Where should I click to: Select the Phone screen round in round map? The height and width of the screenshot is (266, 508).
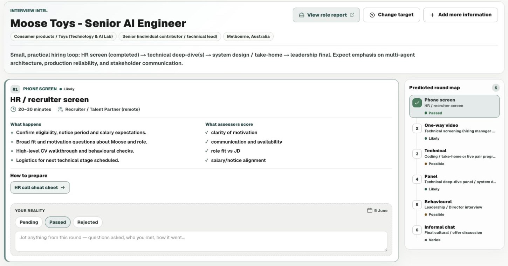point(454,106)
